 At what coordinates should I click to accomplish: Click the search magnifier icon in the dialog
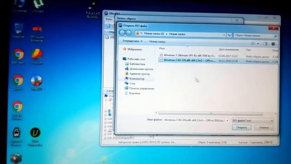276,36
